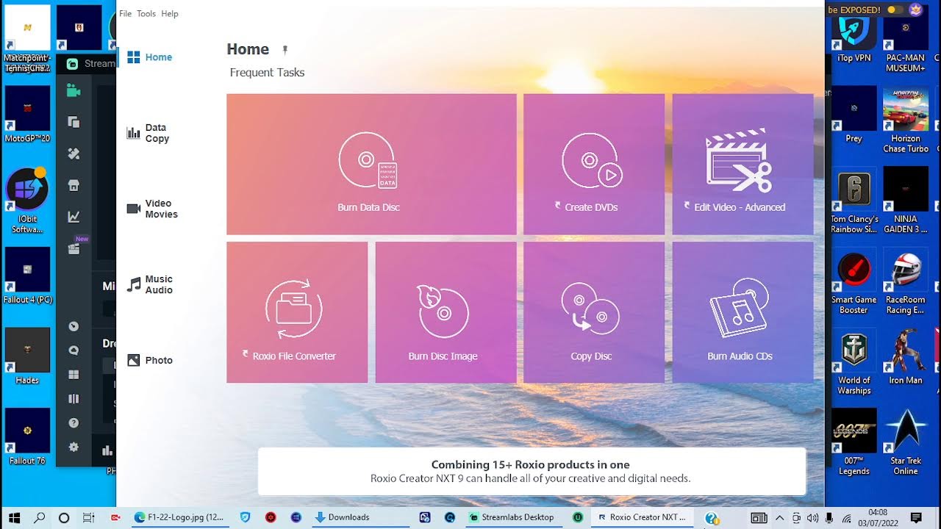
Task: Start Roxio File Converter
Action: coord(297,312)
